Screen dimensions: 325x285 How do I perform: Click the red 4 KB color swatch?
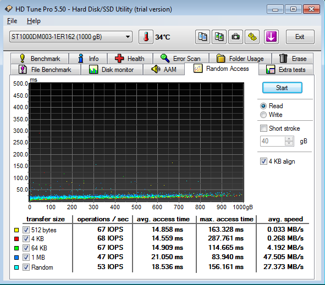click(16, 239)
